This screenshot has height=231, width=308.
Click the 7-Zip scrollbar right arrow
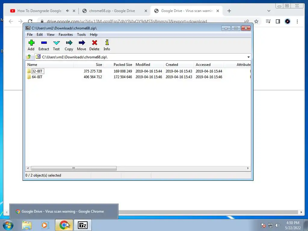click(248, 168)
